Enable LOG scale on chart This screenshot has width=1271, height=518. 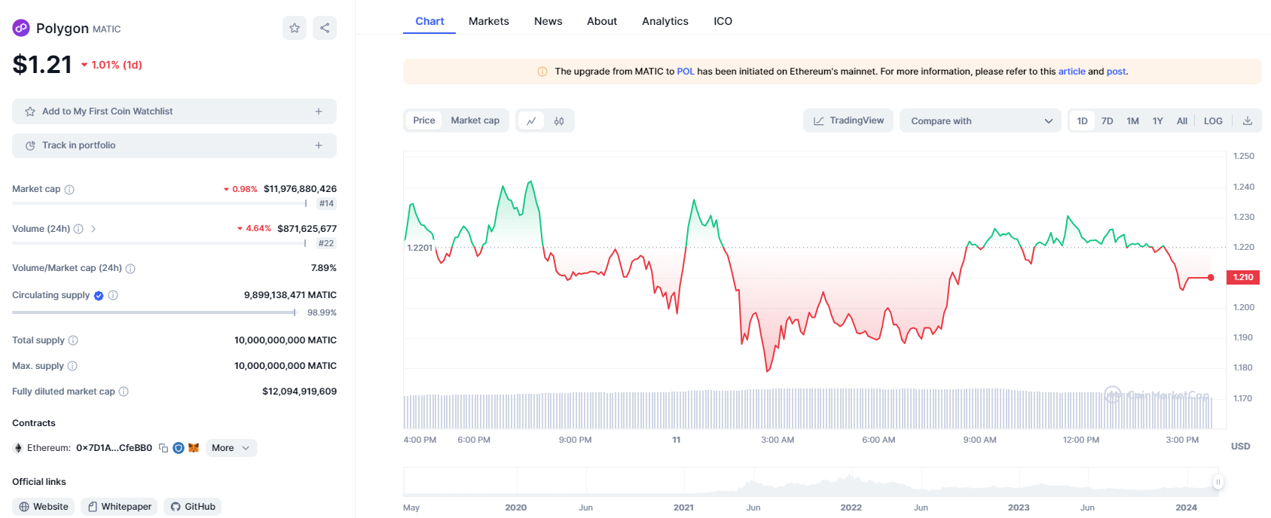(1213, 121)
